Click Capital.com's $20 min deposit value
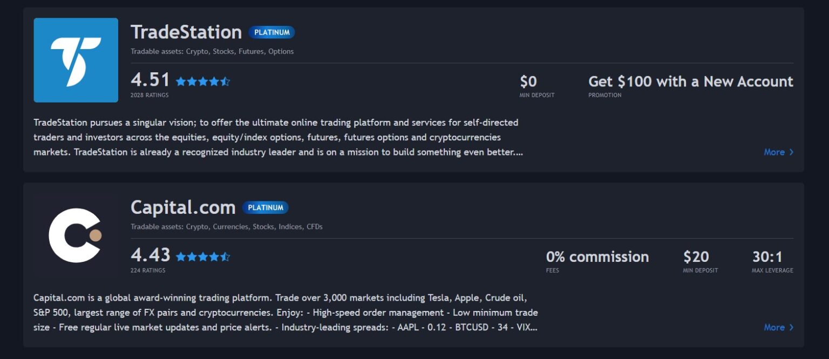This screenshot has width=829, height=359. point(696,256)
